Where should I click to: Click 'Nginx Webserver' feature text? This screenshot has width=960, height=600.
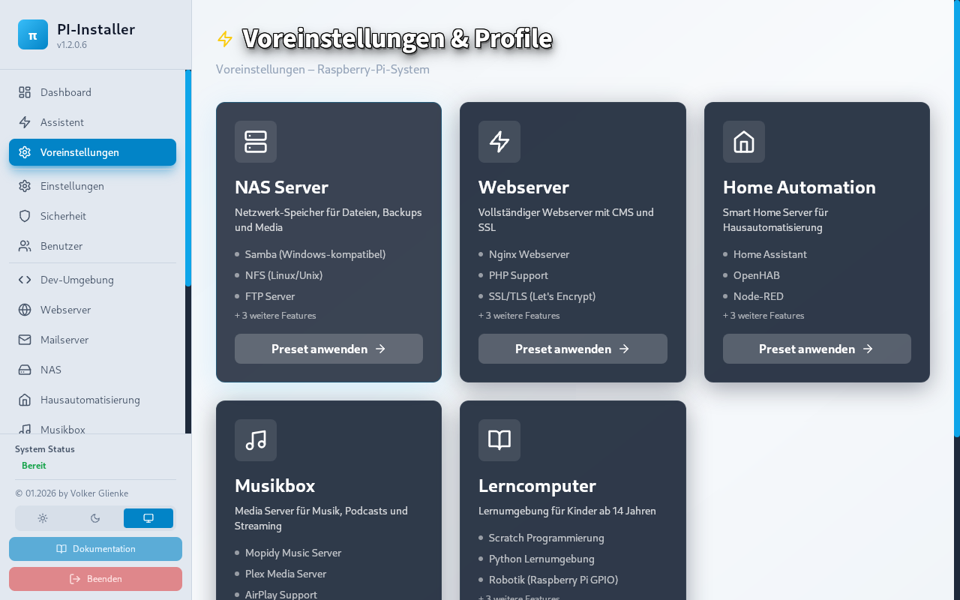point(529,254)
